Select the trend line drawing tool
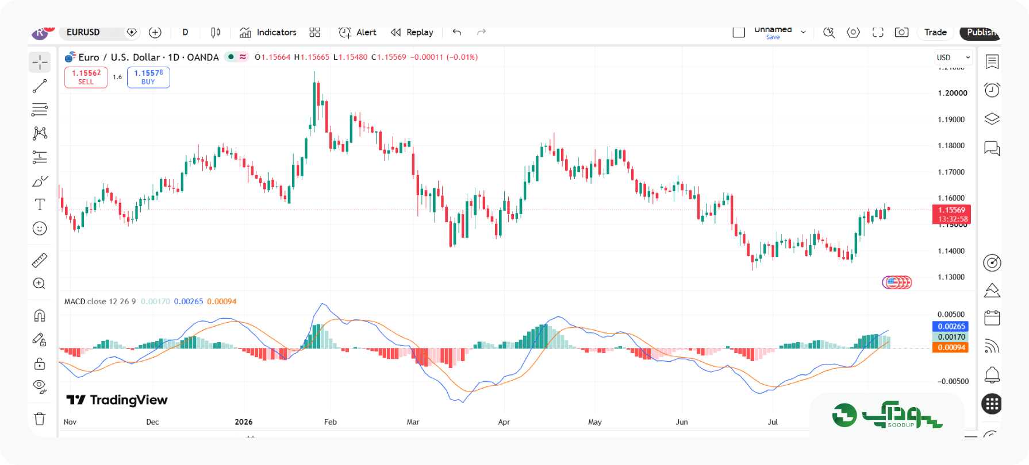The height and width of the screenshot is (465, 1029). (x=40, y=86)
